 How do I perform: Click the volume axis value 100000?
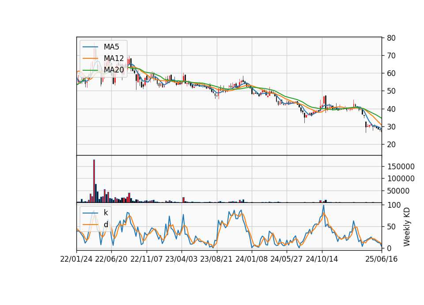[x=401, y=179]
